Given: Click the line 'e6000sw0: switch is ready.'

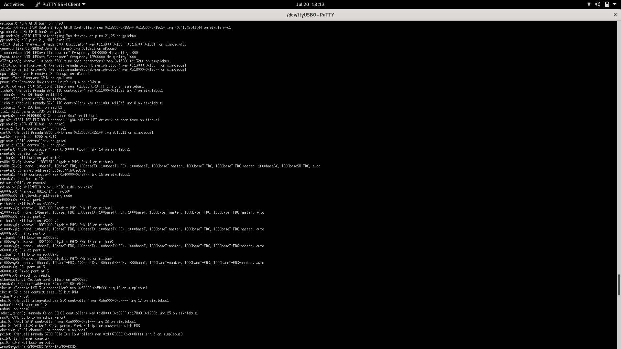Looking at the screenshot, I should coord(25,275).
